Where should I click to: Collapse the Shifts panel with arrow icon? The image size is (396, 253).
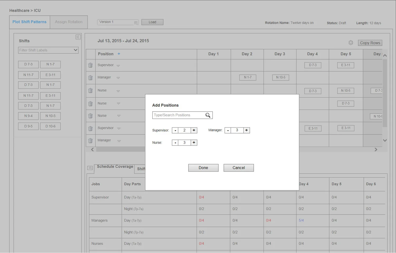click(x=78, y=37)
